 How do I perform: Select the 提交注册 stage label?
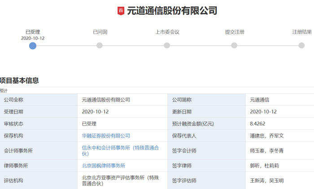[x=235, y=32]
